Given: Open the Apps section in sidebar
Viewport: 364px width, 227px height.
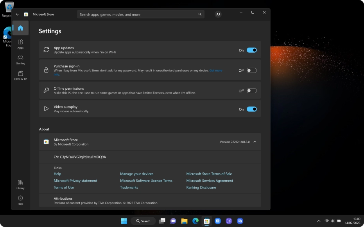Looking at the screenshot, I should click(20, 44).
